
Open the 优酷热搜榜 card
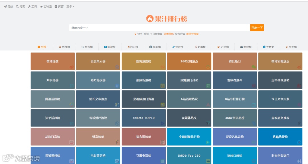coord(280,137)
